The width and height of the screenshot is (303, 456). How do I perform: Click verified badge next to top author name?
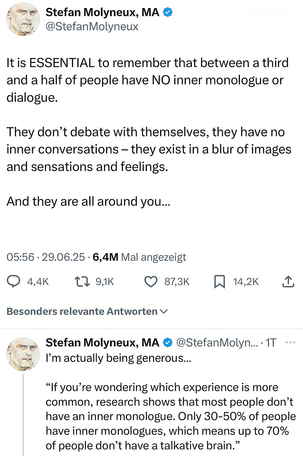tap(168, 12)
